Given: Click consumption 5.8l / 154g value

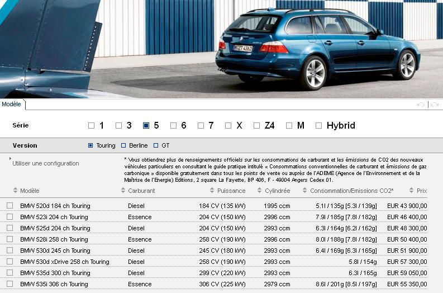Looking at the screenshot, I should [x=363, y=262].
